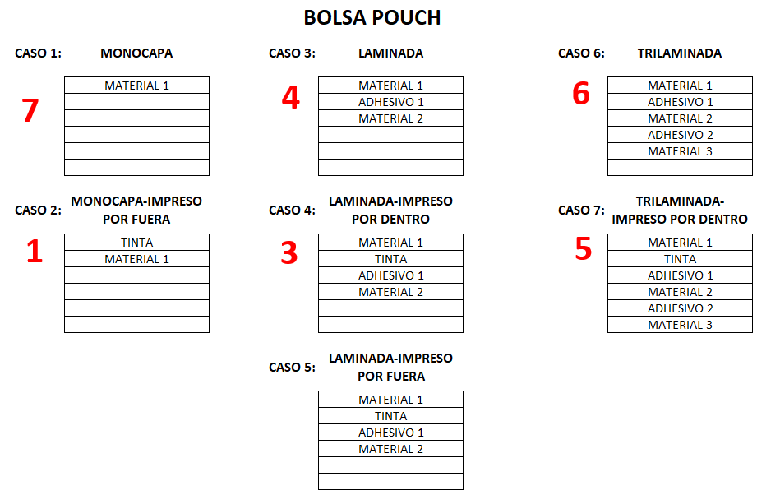Select the red number 3 next to Caso 4 table
757x495 pixels.
(x=289, y=252)
